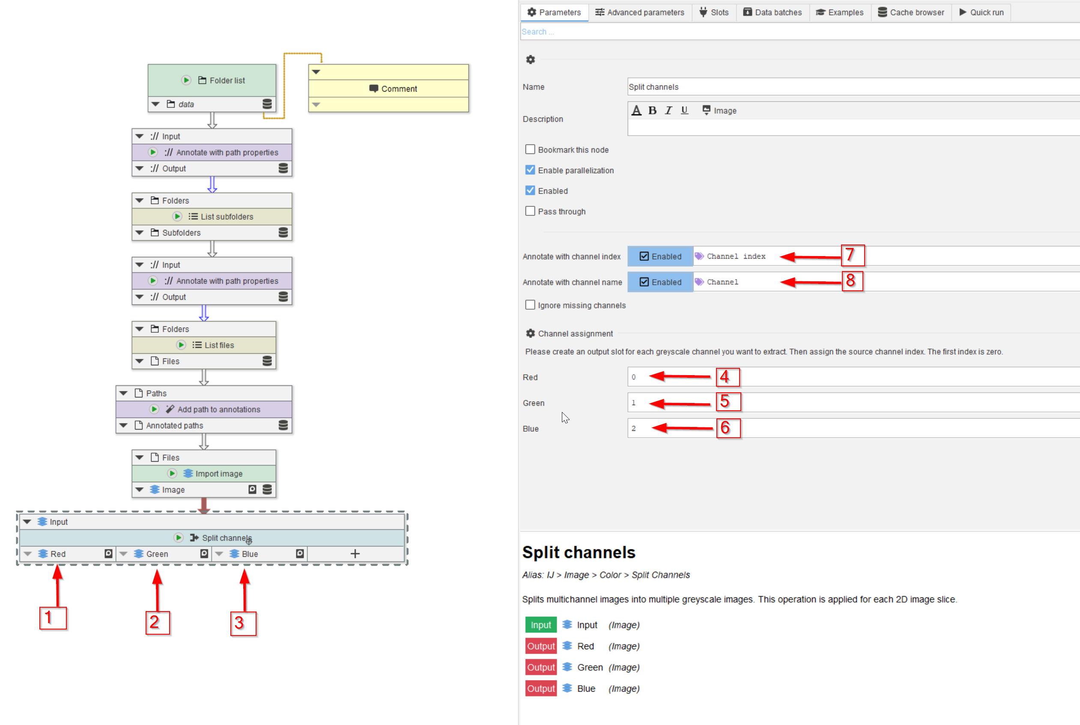The height and width of the screenshot is (725, 1080).
Task: Click the cache database icon beside data slot
Action: click(267, 104)
